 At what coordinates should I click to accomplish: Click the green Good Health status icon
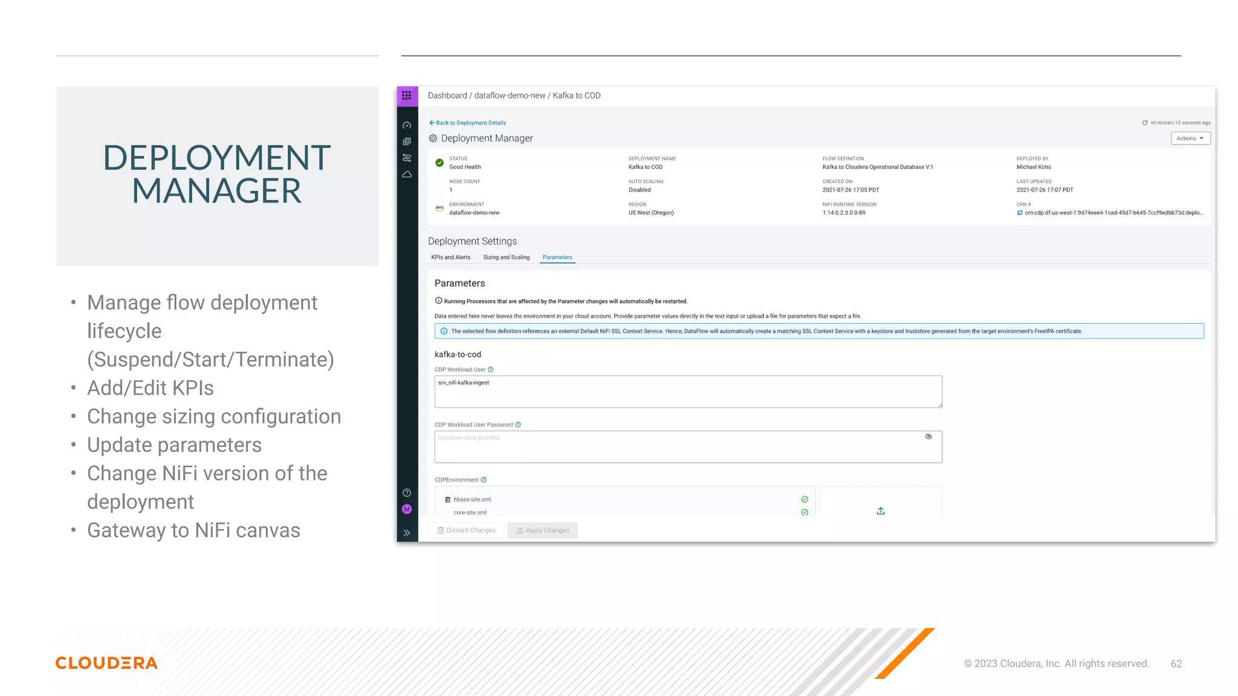pyautogui.click(x=439, y=163)
